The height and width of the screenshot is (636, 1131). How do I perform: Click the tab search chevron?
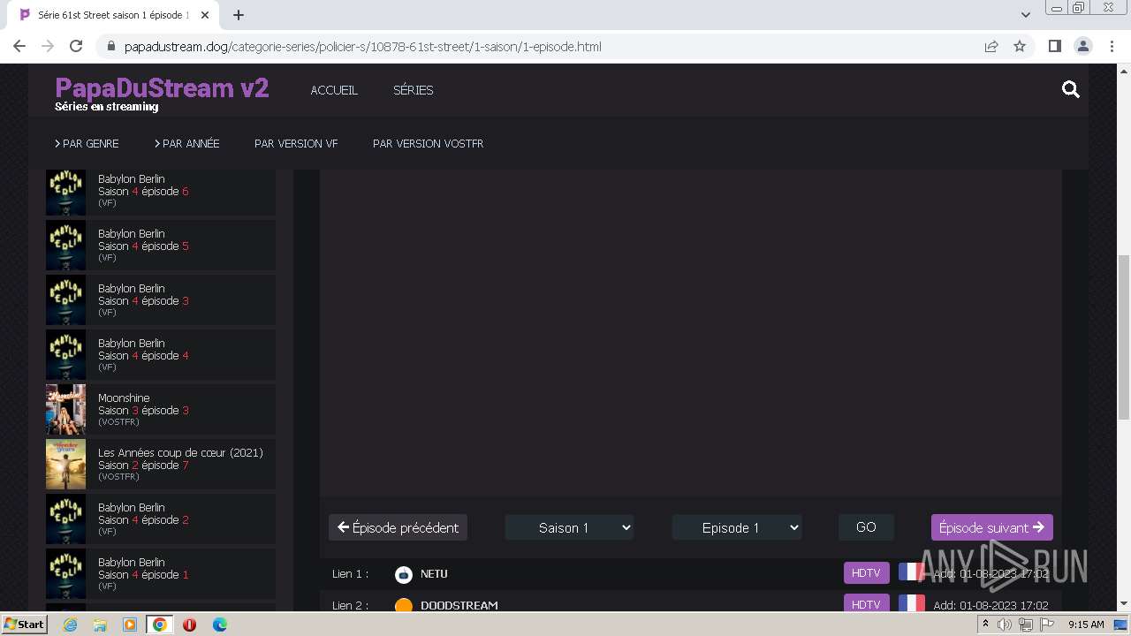coord(1026,15)
